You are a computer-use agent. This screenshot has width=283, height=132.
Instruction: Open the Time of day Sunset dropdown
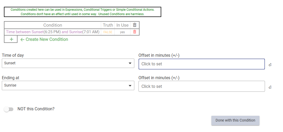(x=68, y=63)
